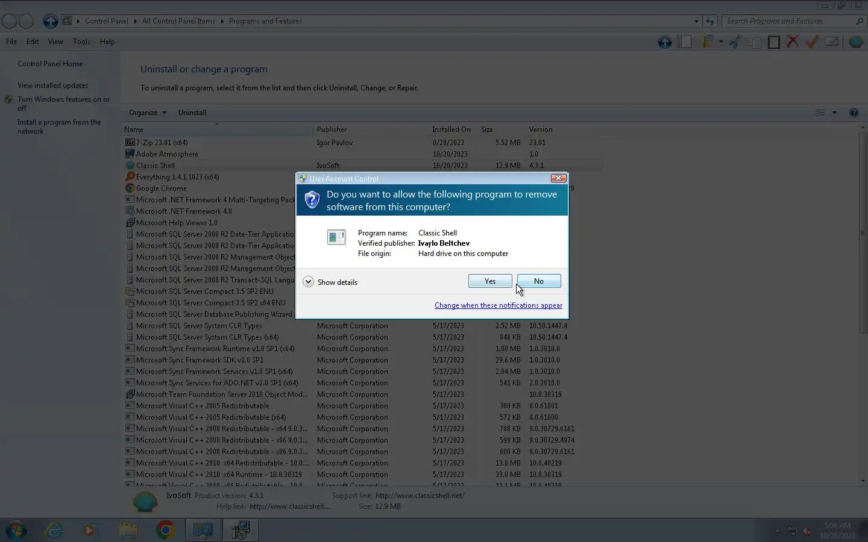Click the Classic Shell Up One Level icon
The height and width of the screenshot is (542, 868).
[665, 42]
